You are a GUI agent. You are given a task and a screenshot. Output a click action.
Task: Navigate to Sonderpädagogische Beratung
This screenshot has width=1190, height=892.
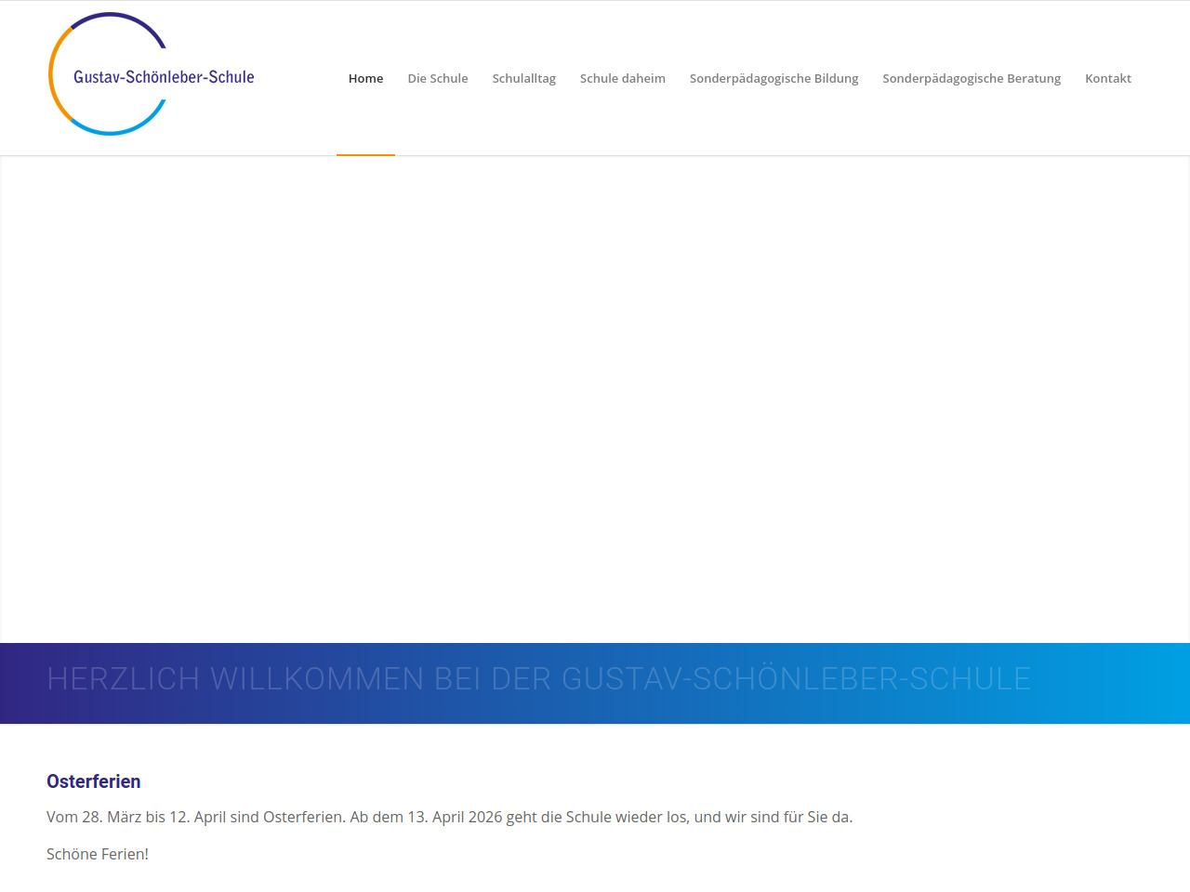pos(972,78)
